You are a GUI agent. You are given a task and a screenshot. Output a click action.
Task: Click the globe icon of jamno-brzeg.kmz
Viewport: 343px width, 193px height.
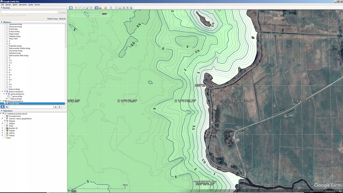pyautogui.click(x=9, y=94)
